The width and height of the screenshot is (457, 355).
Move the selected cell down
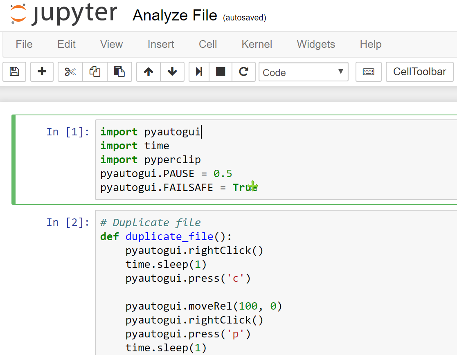tap(172, 72)
